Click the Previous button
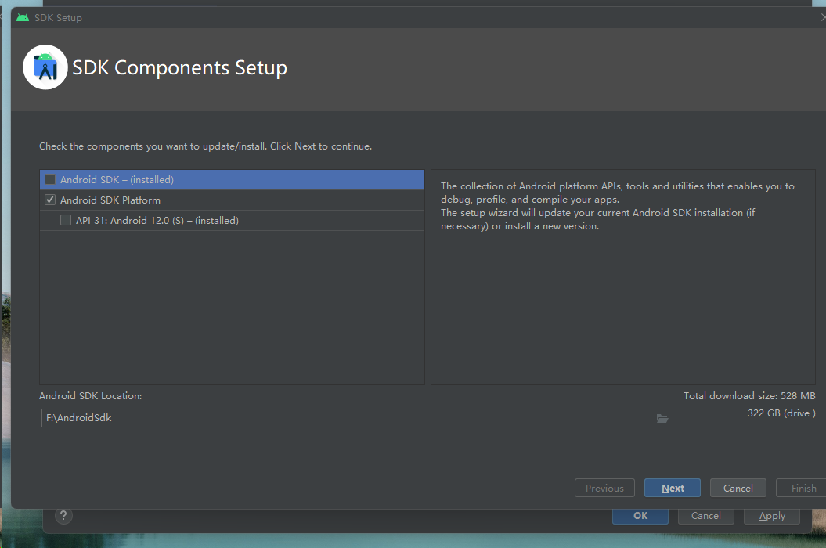 click(604, 488)
